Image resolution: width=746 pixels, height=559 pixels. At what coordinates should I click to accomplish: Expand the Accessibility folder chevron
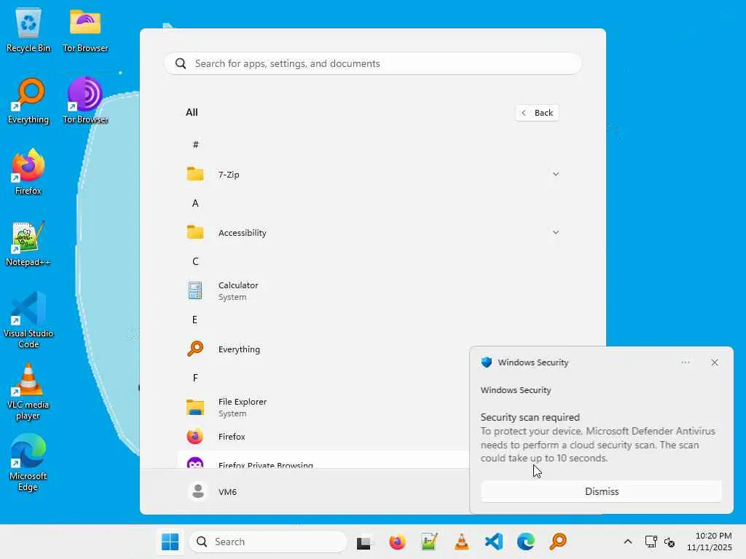click(555, 232)
